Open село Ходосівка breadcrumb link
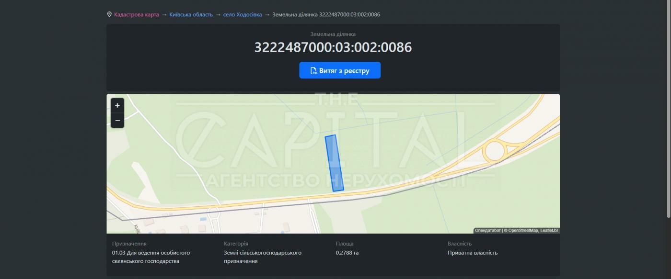 pos(243,14)
